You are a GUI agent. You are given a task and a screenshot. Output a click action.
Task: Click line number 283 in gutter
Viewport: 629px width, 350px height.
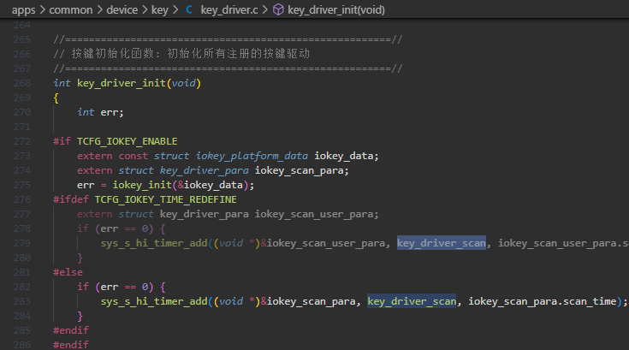coord(22,301)
